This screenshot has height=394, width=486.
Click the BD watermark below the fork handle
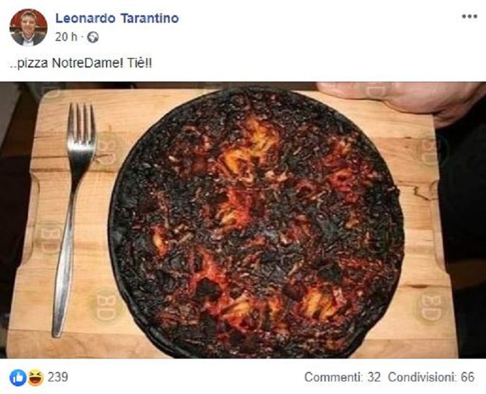point(105,306)
